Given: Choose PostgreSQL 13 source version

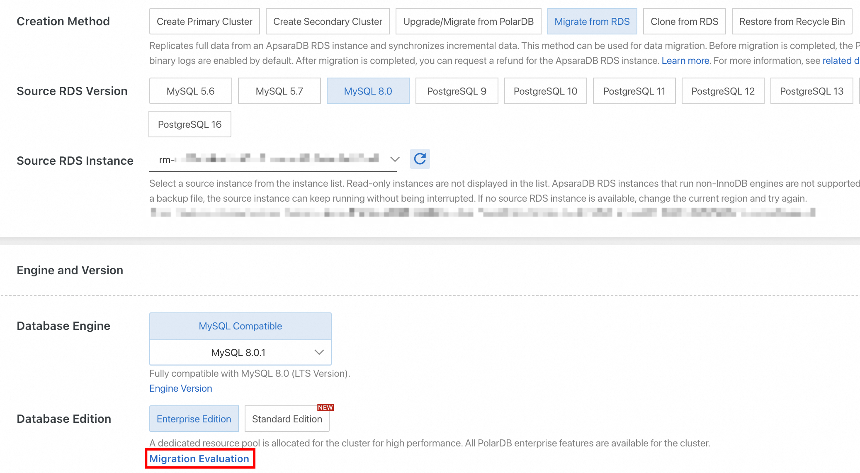Looking at the screenshot, I should coord(811,91).
